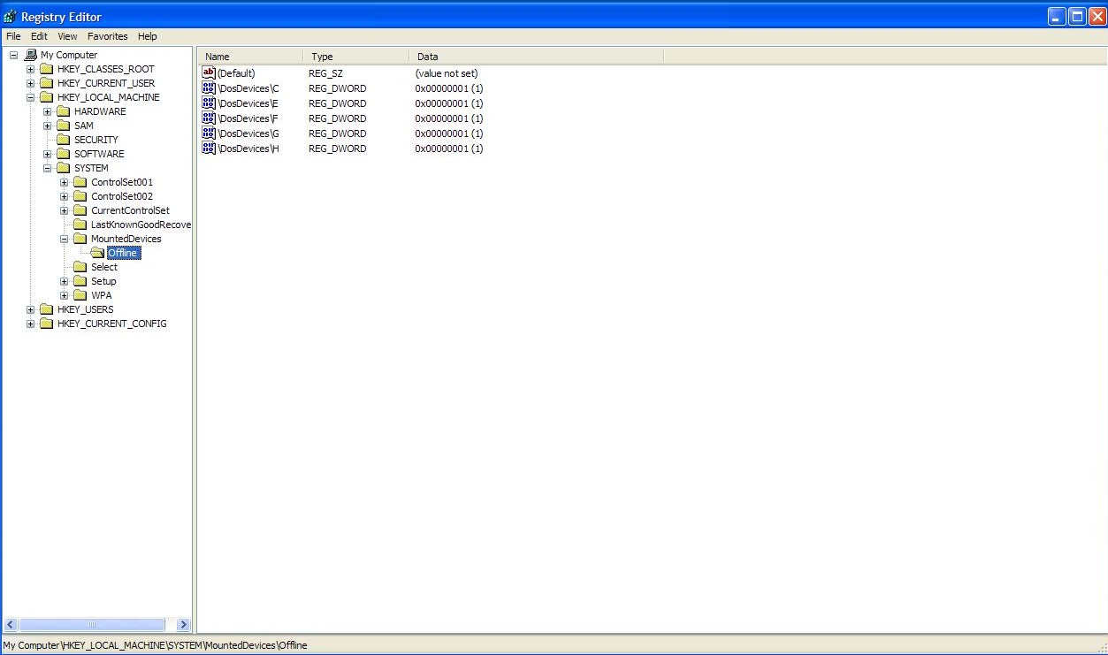The height and width of the screenshot is (655, 1108).
Task: Click the open Offline folder icon
Action: pyautogui.click(x=97, y=253)
